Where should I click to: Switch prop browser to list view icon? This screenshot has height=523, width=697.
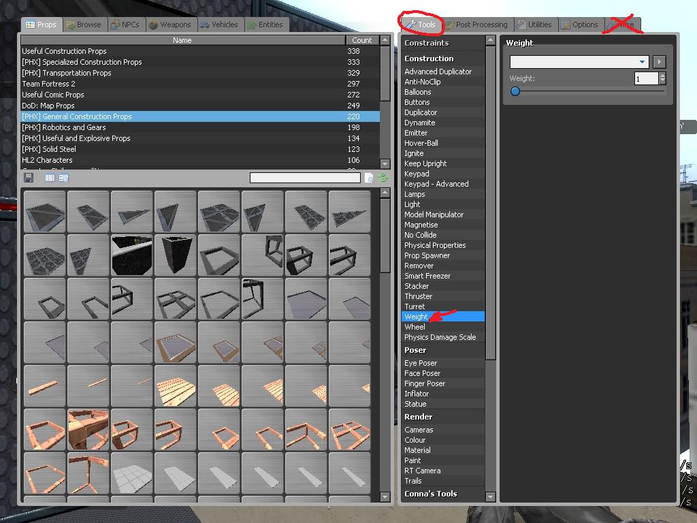point(50,178)
